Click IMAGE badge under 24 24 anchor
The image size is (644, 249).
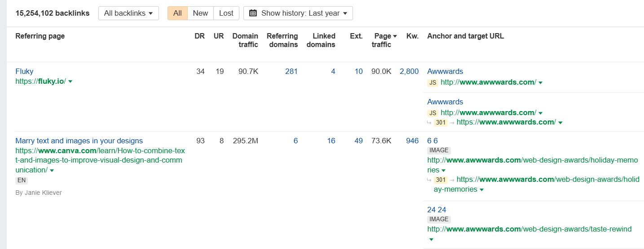click(439, 219)
